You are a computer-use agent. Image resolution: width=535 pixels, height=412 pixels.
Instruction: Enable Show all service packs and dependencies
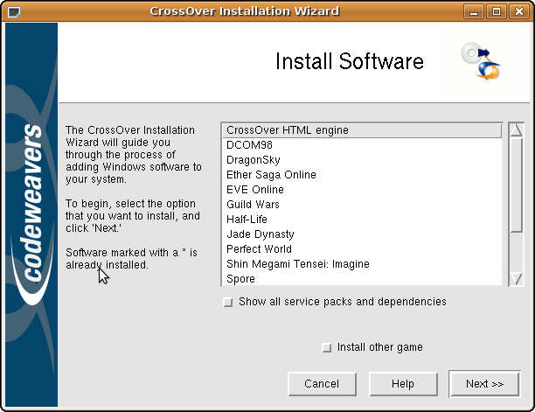(x=228, y=302)
